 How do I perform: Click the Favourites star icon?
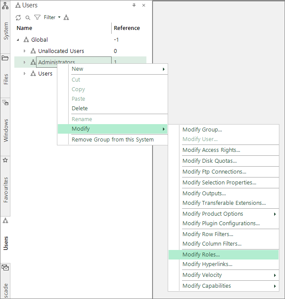coord(5,160)
